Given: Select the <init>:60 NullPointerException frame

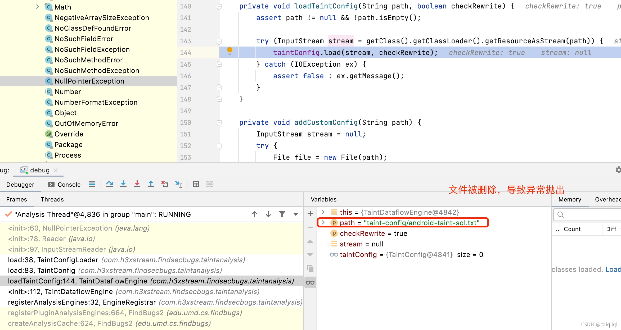Looking at the screenshot, I should click(151, 228).
